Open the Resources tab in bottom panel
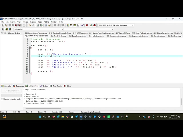Screen dimensions: 183x137 click(x=18, y=86)
